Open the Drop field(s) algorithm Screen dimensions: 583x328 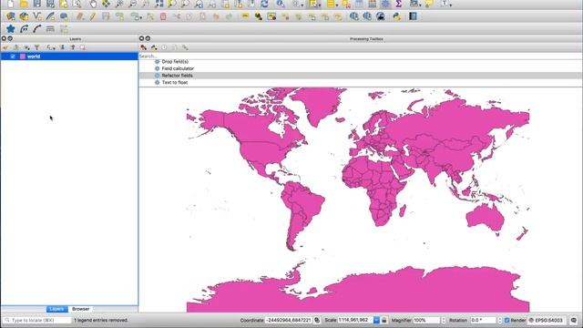(x=175, y=62)
